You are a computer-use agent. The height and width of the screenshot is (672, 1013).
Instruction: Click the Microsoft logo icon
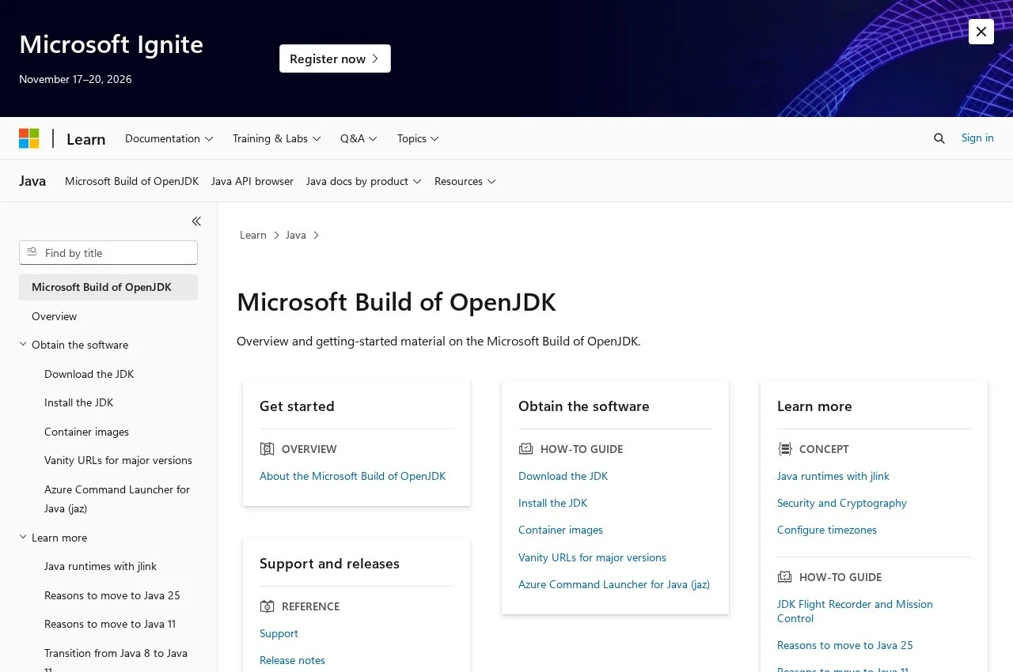tap(29, 138)
